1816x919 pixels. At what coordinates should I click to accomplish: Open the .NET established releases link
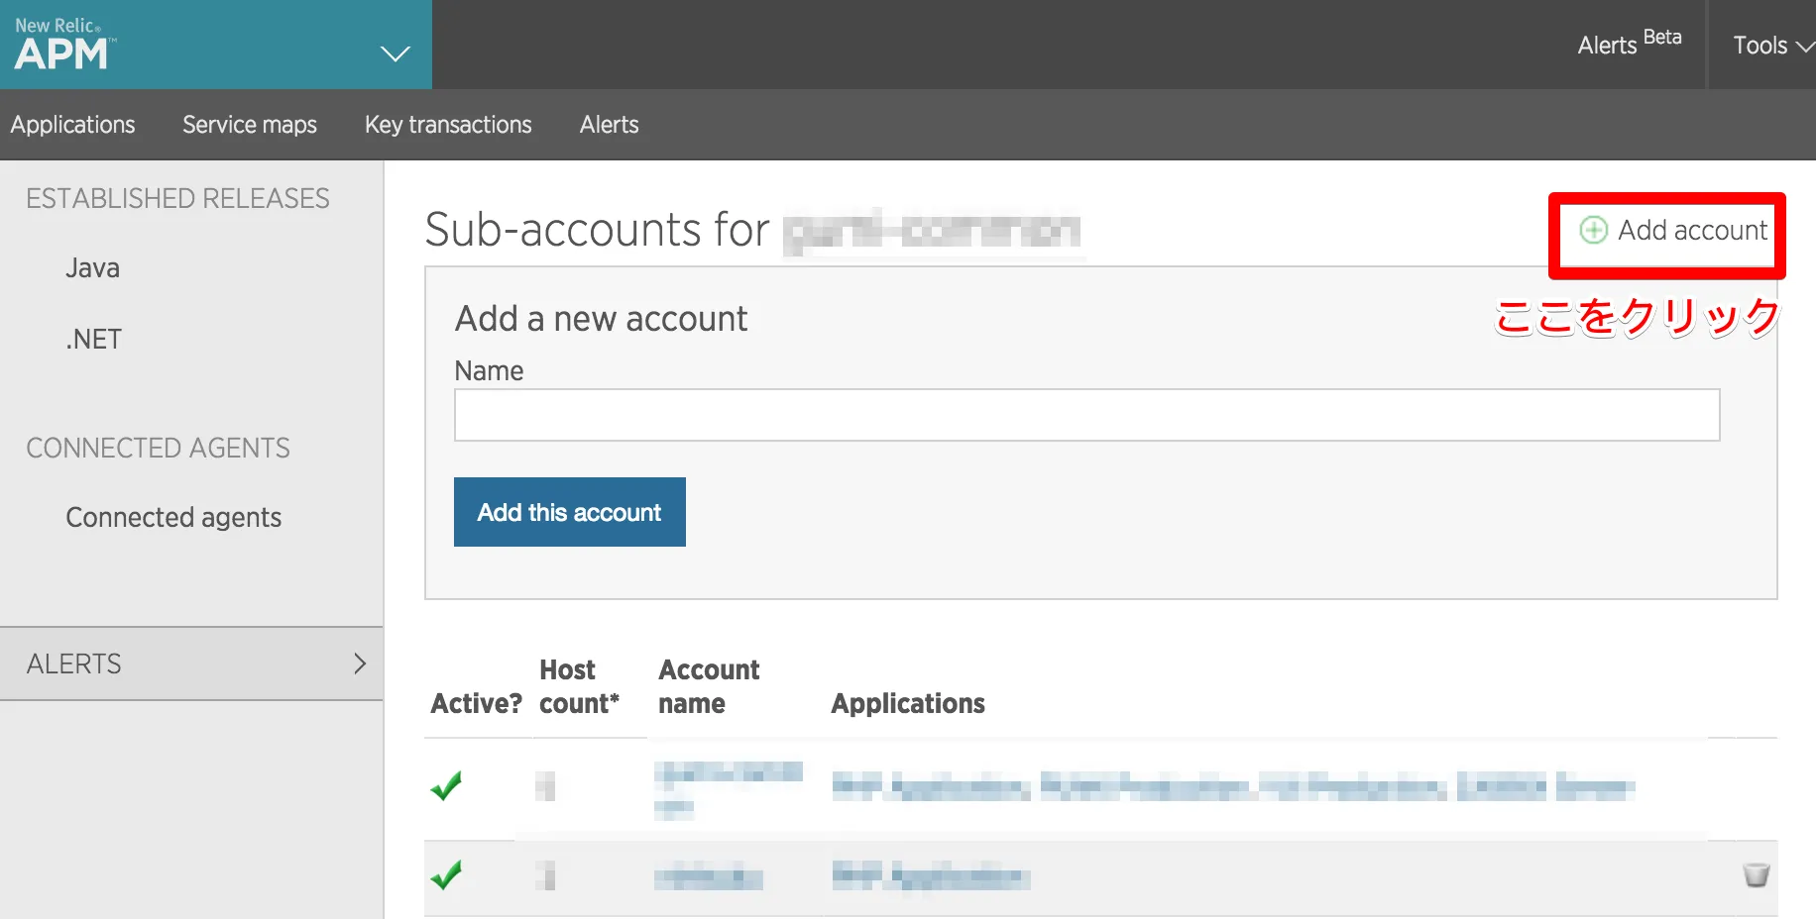tap(93, 340)
